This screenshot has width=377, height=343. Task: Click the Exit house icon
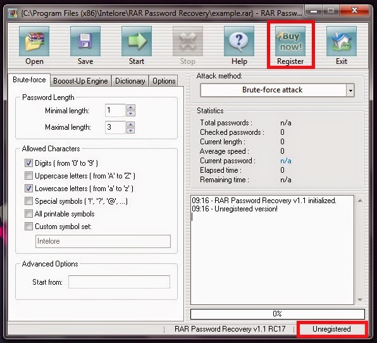[342, 41]
